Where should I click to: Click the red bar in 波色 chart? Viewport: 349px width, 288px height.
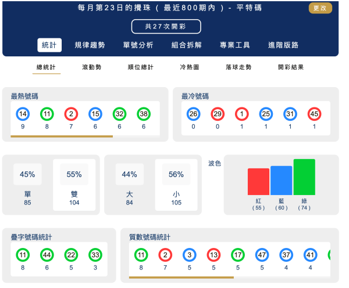pos(258,182)
